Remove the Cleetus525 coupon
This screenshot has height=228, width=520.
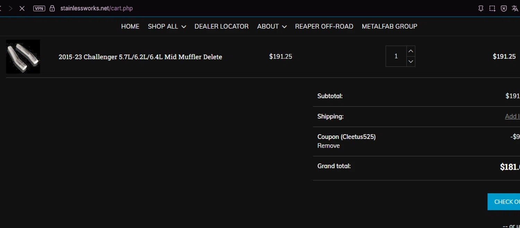click(329, 146)
